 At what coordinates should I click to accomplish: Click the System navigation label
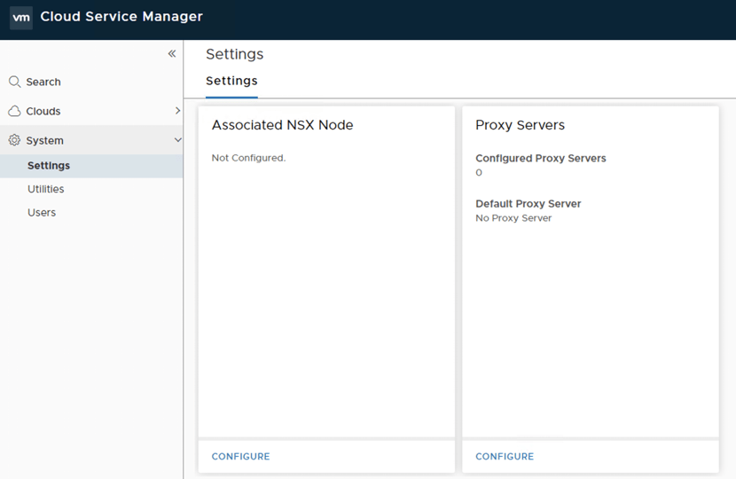44,140
